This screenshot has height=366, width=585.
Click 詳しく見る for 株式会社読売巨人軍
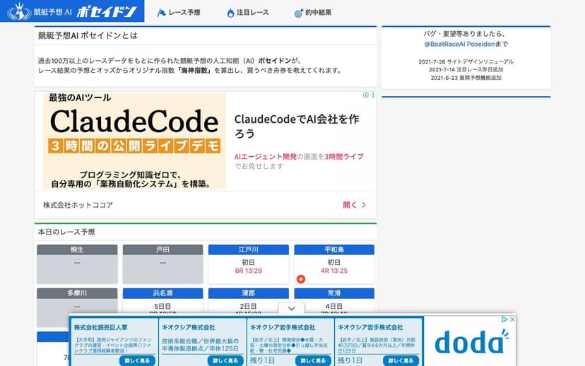click(137, 361)
